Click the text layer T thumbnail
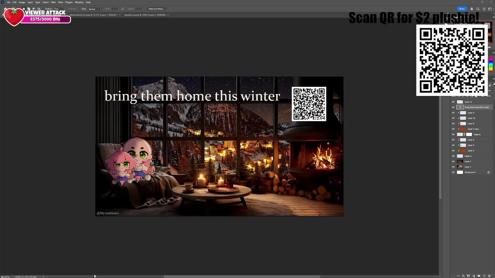This screenshot has width=495, height=278. click(x=460, y=107)
